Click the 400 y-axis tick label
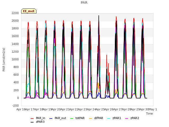The image size is (169, 127). click(x=16, y=83)
